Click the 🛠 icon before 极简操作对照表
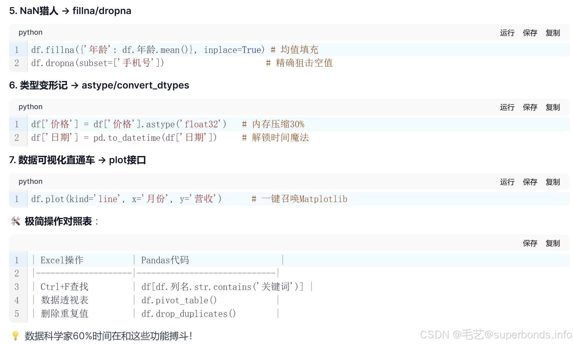 pos(15,221)
